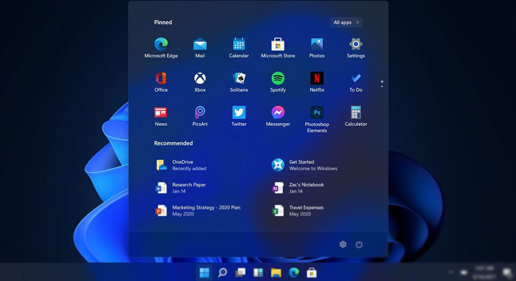Open File Explorer from the taskbar

[276, 272]
